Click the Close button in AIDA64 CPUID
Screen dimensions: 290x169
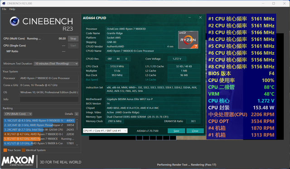[x=195, y=131]
